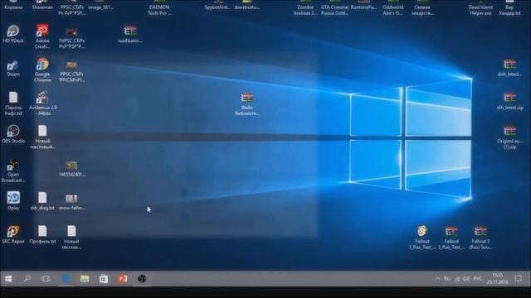The height and width of the screenshot is (298, 531).
Task: Switch to Microsoft Edge on the taskbar
Action: (66, 278)
